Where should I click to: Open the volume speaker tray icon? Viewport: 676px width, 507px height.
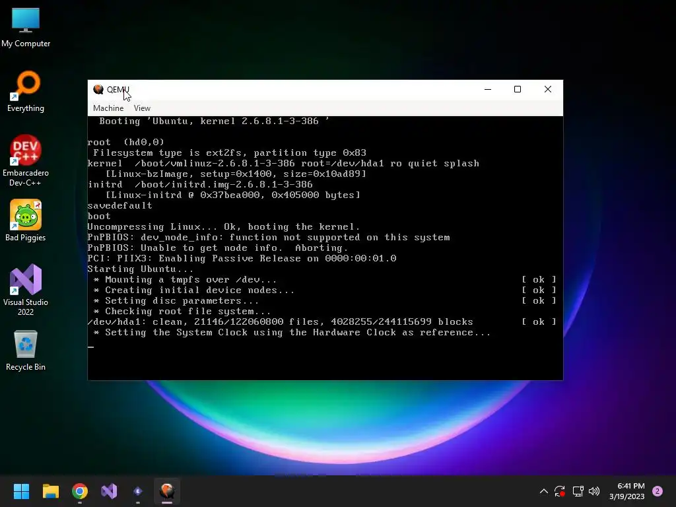click(x=594, y=491)
